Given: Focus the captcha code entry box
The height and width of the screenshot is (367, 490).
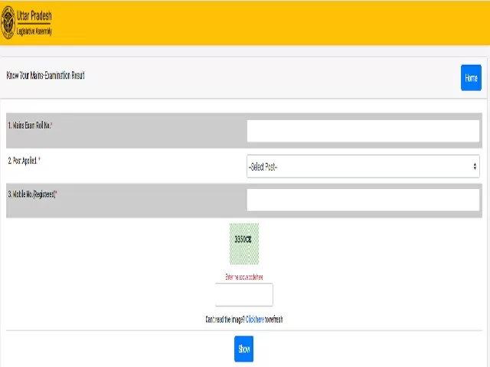Looking at the screenshot, I should click(243, 294).
